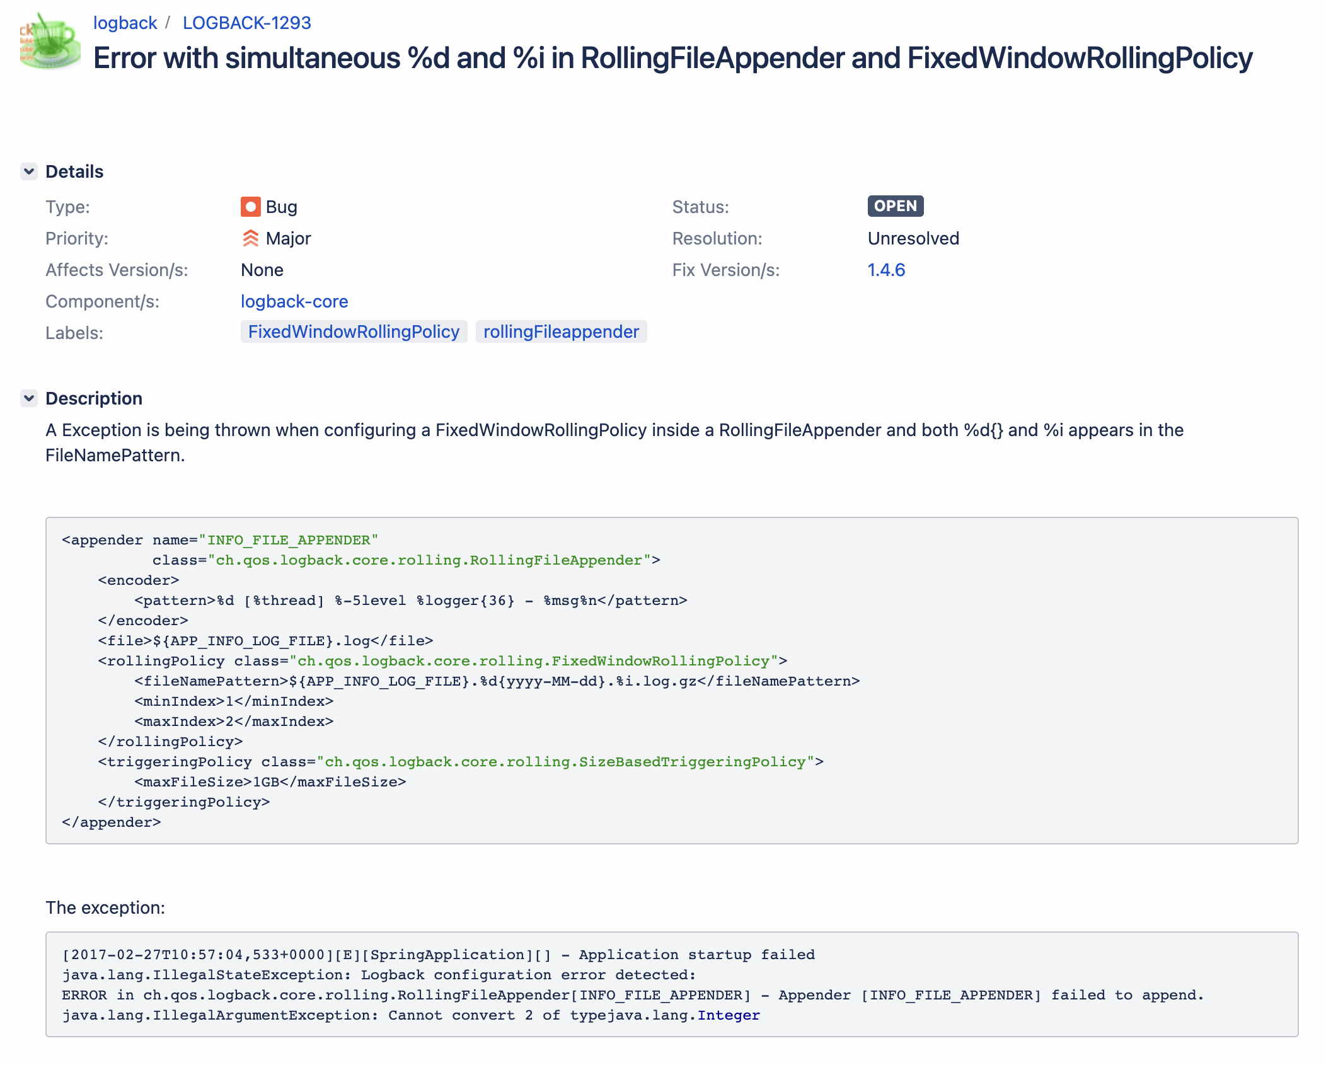
Task: Click the Fix Version/s field label
Action: click(726, 270)
